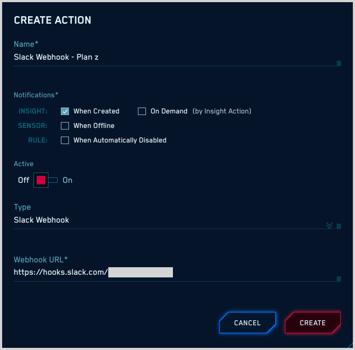355x350 pixels.
Task: Select the On label of Active switch
Action: 67,180
